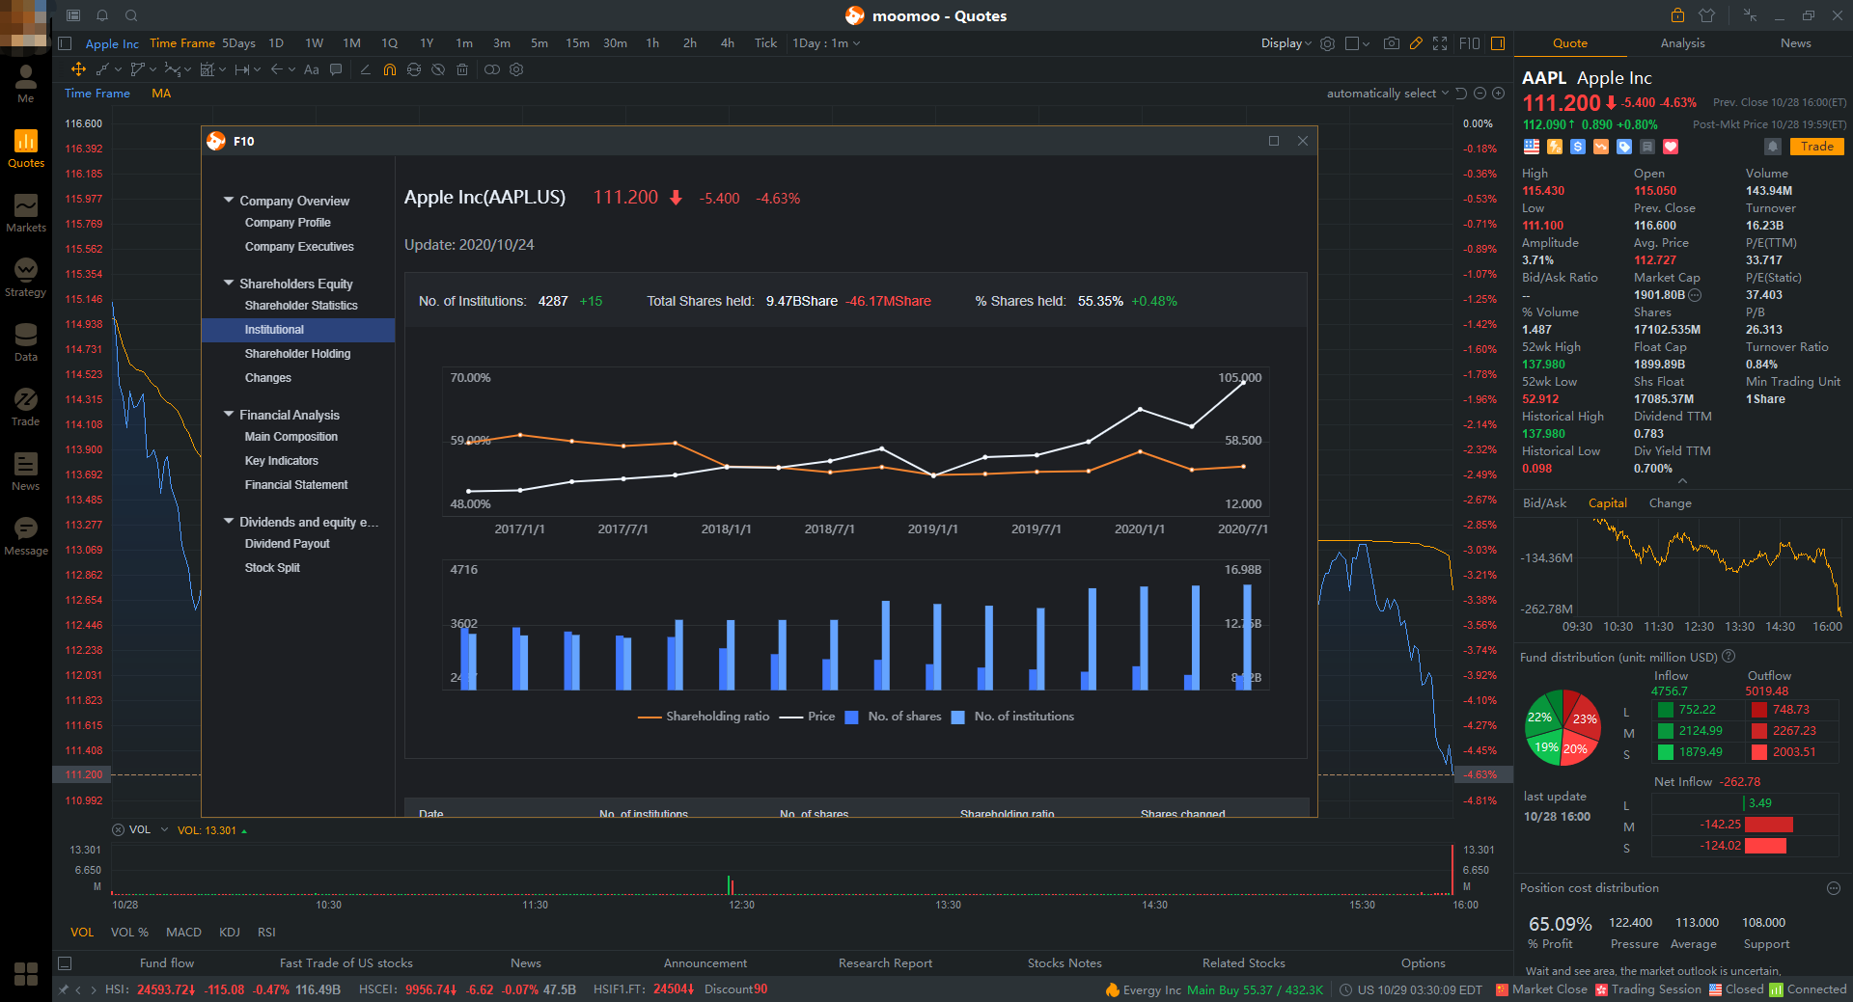
Task: Open the automatically select dropdown
Action: 1387,94
